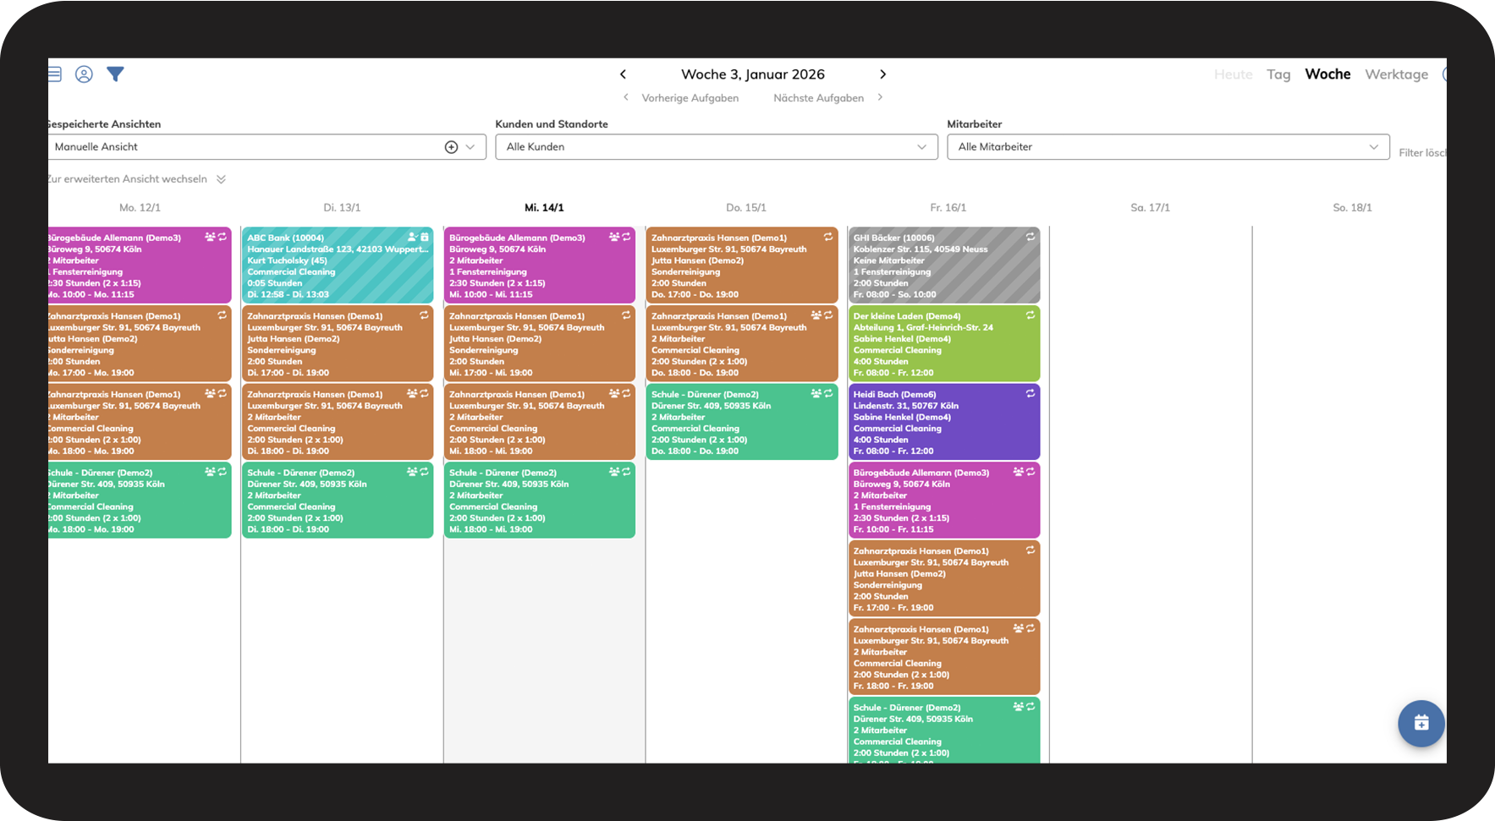Open the Gespeicherte Ansichten dropdown

click(x=470, y=147)
